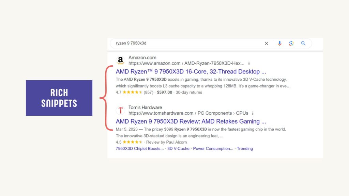This screenshot has height=196, width=349.
Task: Click Review by Paul Alcorn text
Action: click(x=166, y=142)
